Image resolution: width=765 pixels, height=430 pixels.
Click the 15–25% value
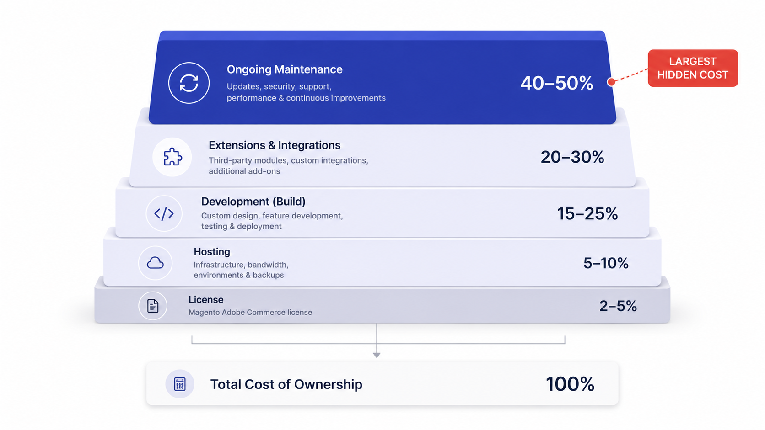587,214
